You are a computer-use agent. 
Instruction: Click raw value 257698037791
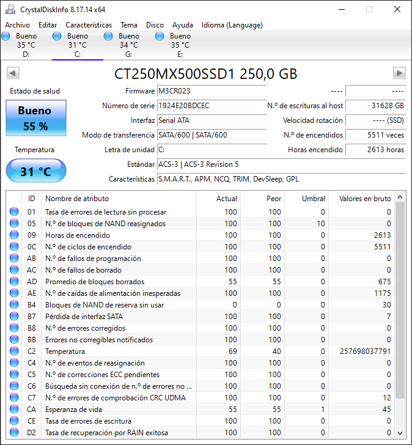[x=365, y=351]
